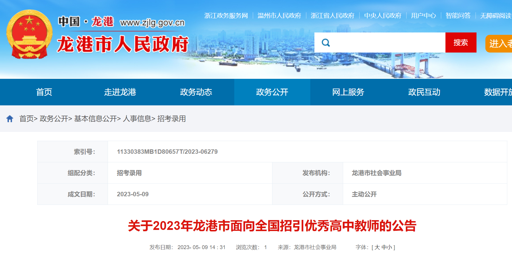
Task: Click the orange 进入老 button
Action: [499, 44]
